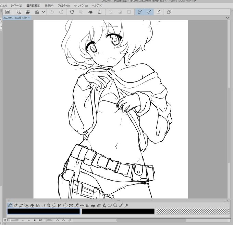Rotate canvas left button
The image size is (233, 225).
tap(58, 220)
